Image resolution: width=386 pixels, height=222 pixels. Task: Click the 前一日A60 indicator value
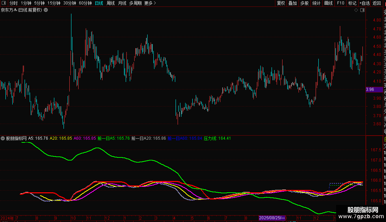[185, 138]
